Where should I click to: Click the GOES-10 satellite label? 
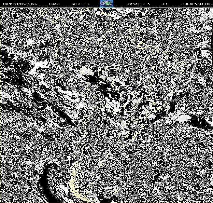pyautogui.click(x=80, y=4)
